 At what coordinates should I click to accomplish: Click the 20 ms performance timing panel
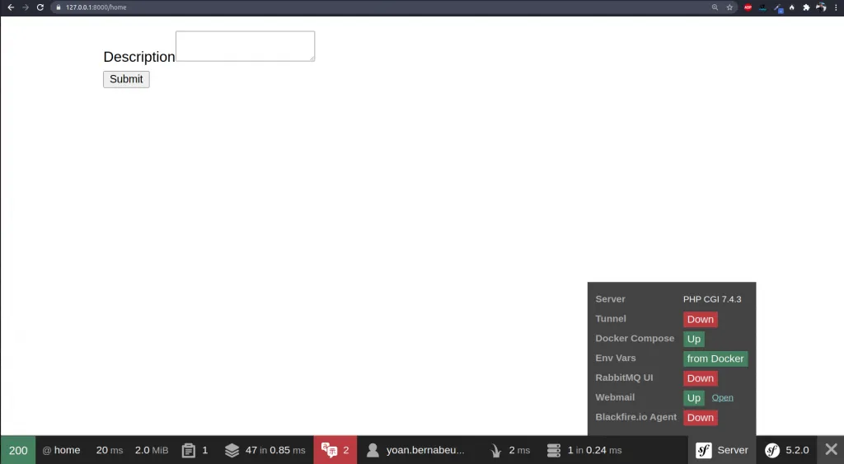[109, 450]
